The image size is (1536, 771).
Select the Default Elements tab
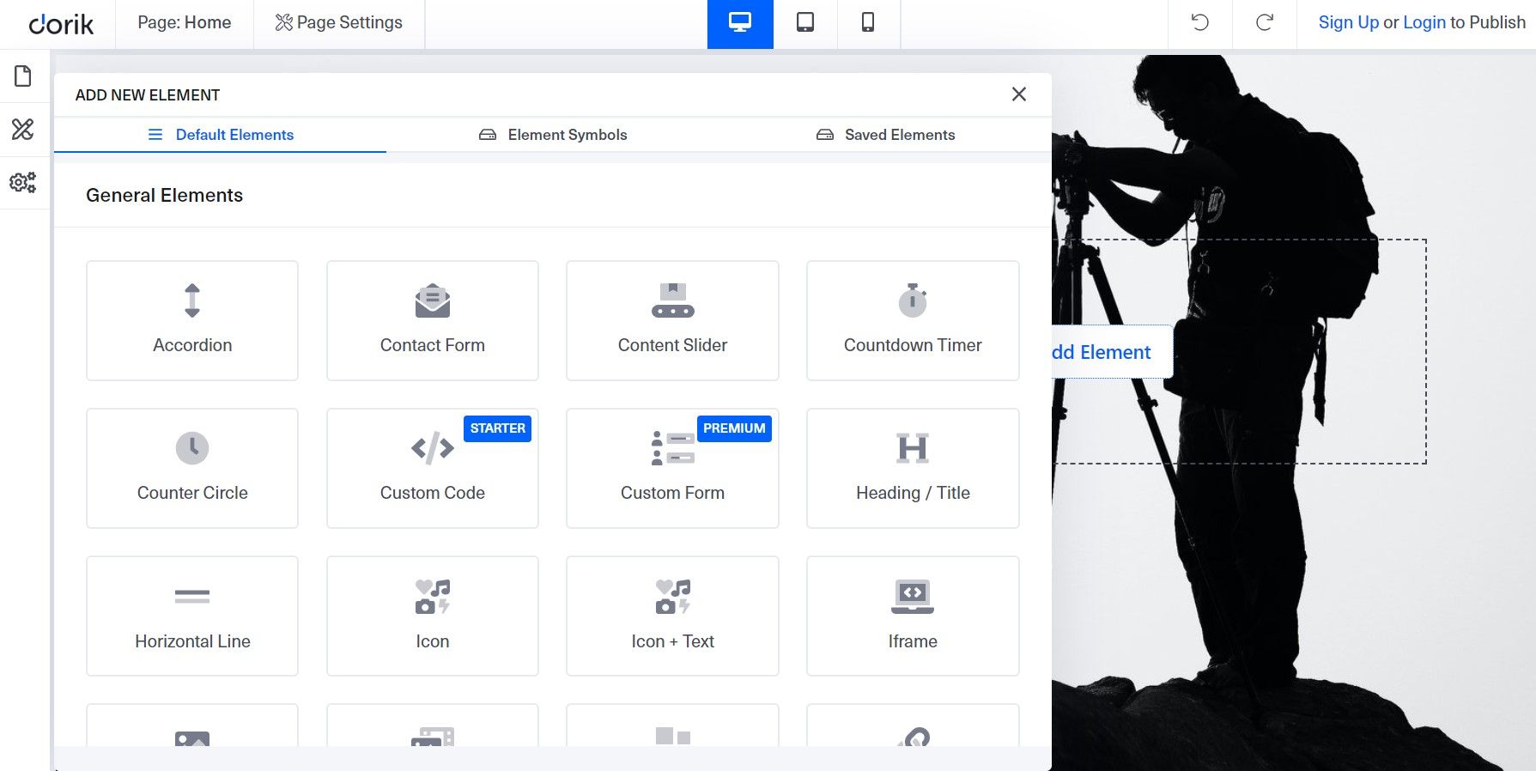[221, 135]
